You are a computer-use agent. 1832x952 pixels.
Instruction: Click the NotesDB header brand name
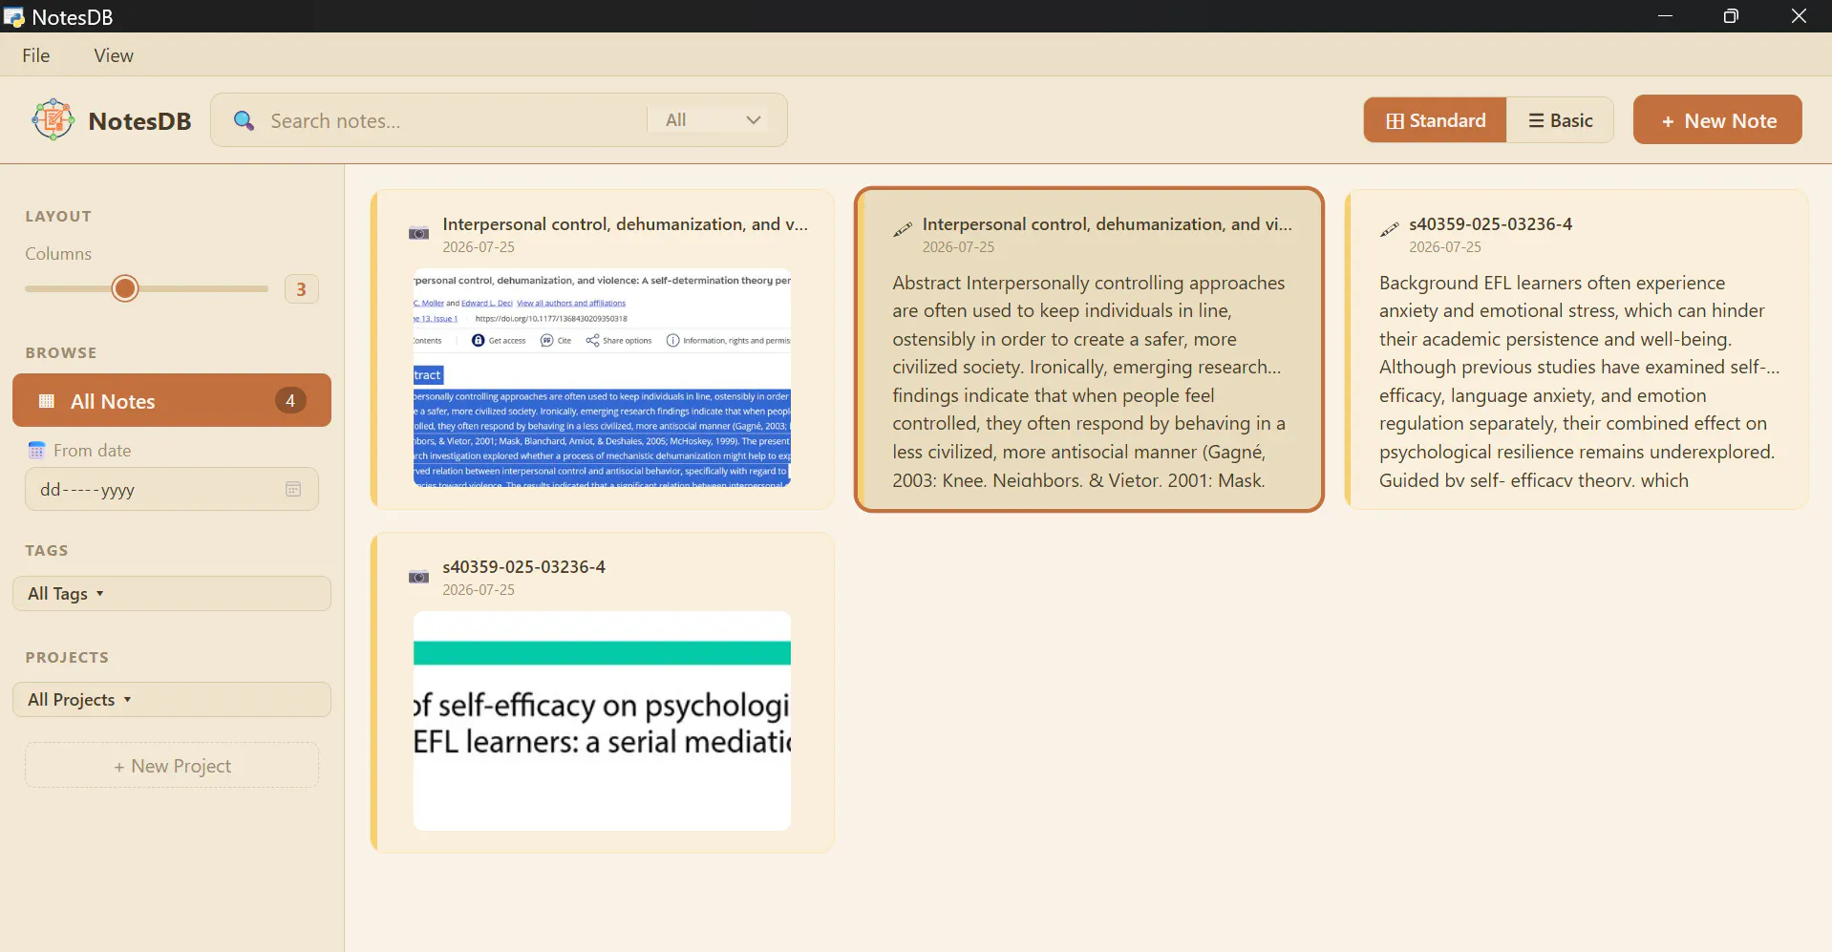coord(139,121)
